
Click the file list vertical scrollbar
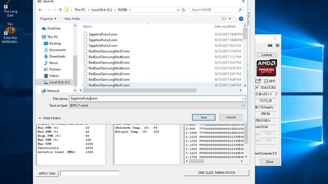(245, 33)
